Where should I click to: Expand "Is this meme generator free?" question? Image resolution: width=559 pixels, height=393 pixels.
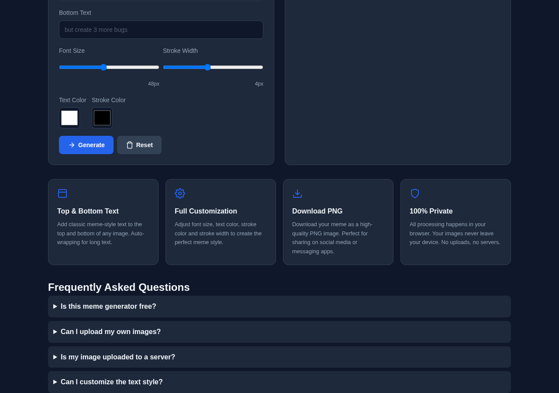(279, 307)
